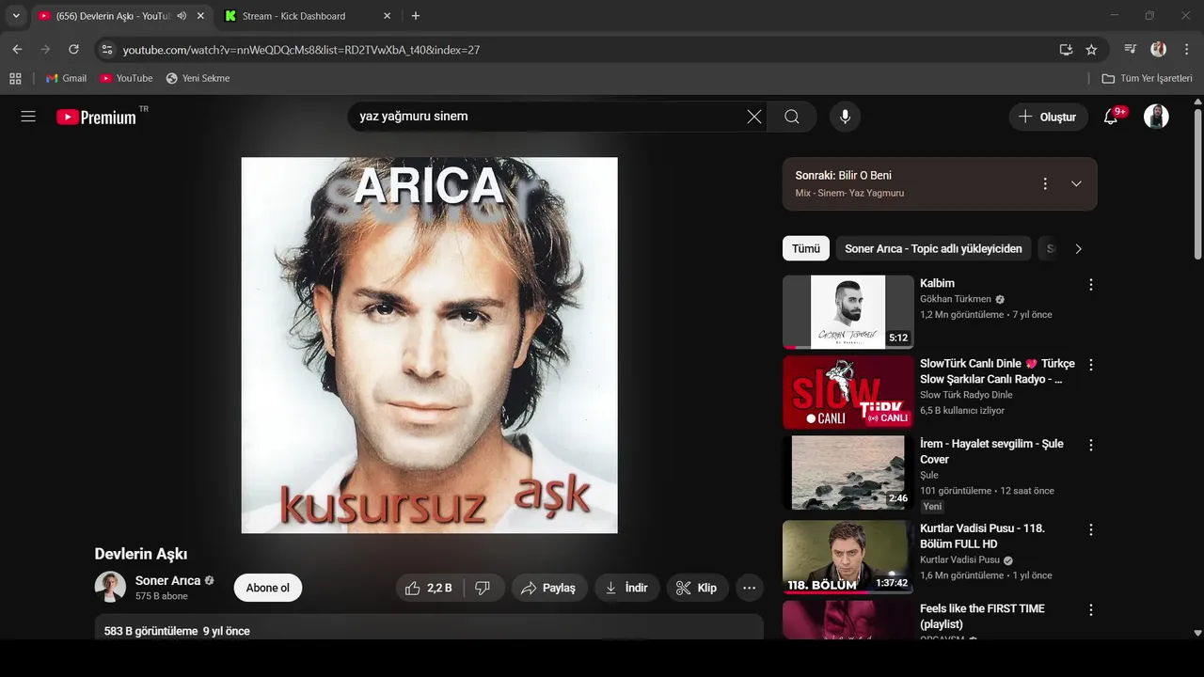Open Gökhan Türkmen channel link
The height and width of the screenshot is (677, 1204).
[956, 299]
